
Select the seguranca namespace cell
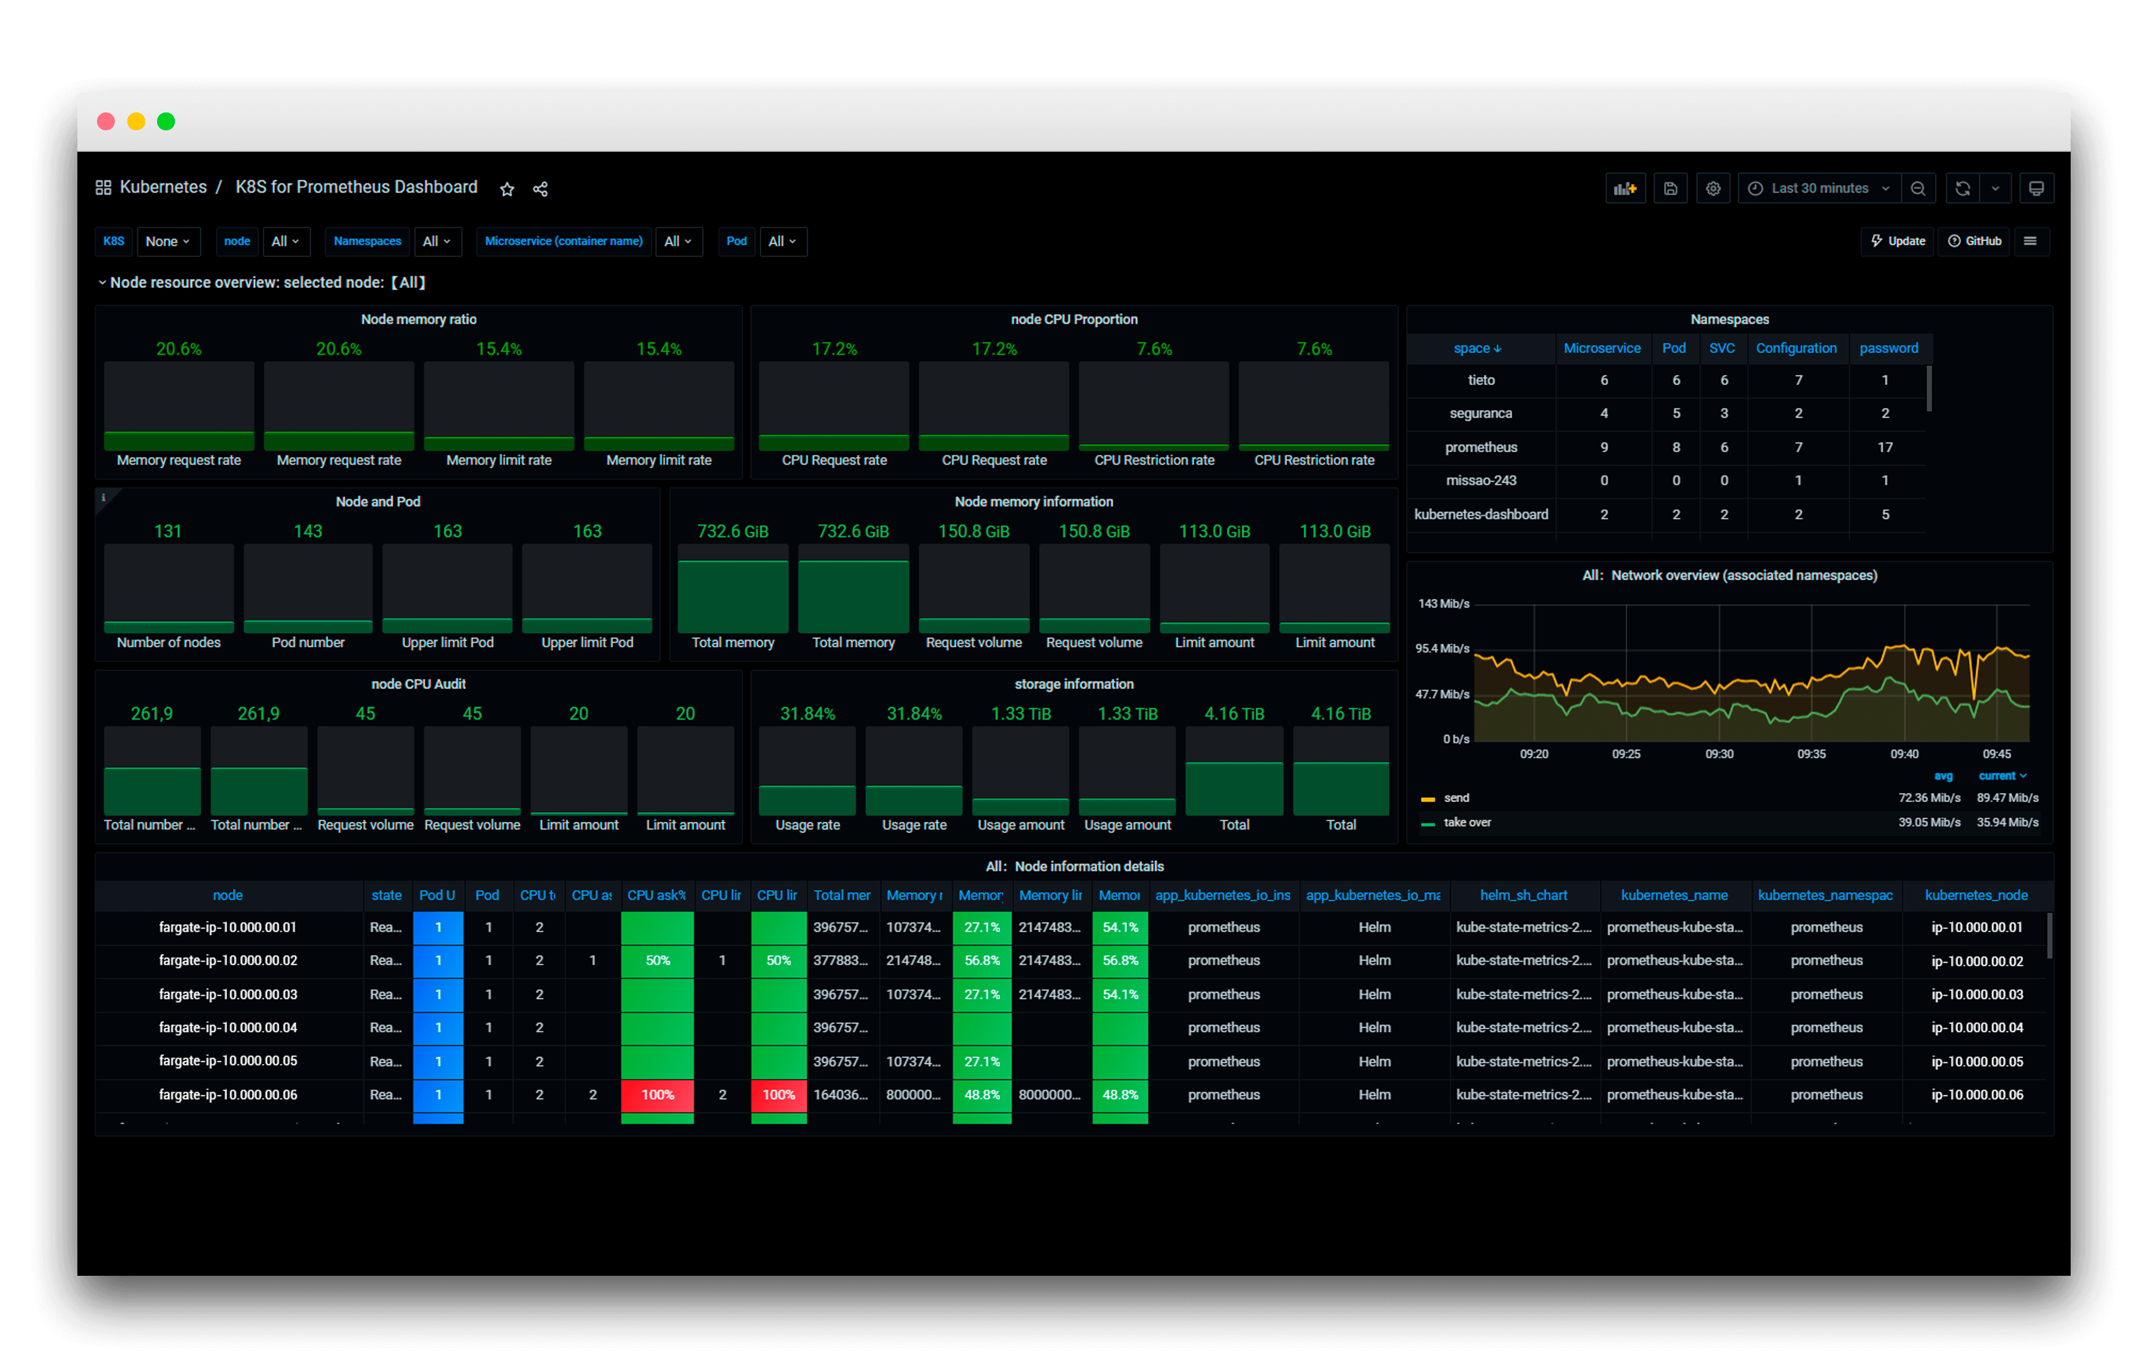click(1481, 414)
